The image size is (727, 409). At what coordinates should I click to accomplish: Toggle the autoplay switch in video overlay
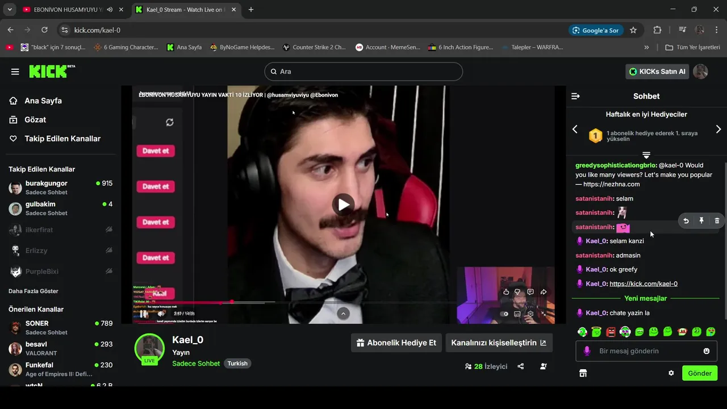pos(504,314)
